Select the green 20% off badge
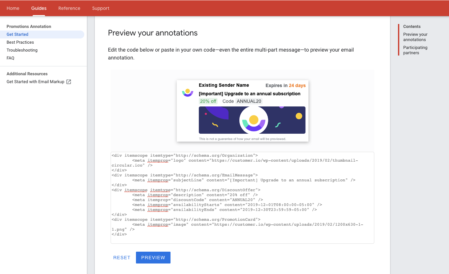Screen dimensions: 449x274 tap(208, 101)
